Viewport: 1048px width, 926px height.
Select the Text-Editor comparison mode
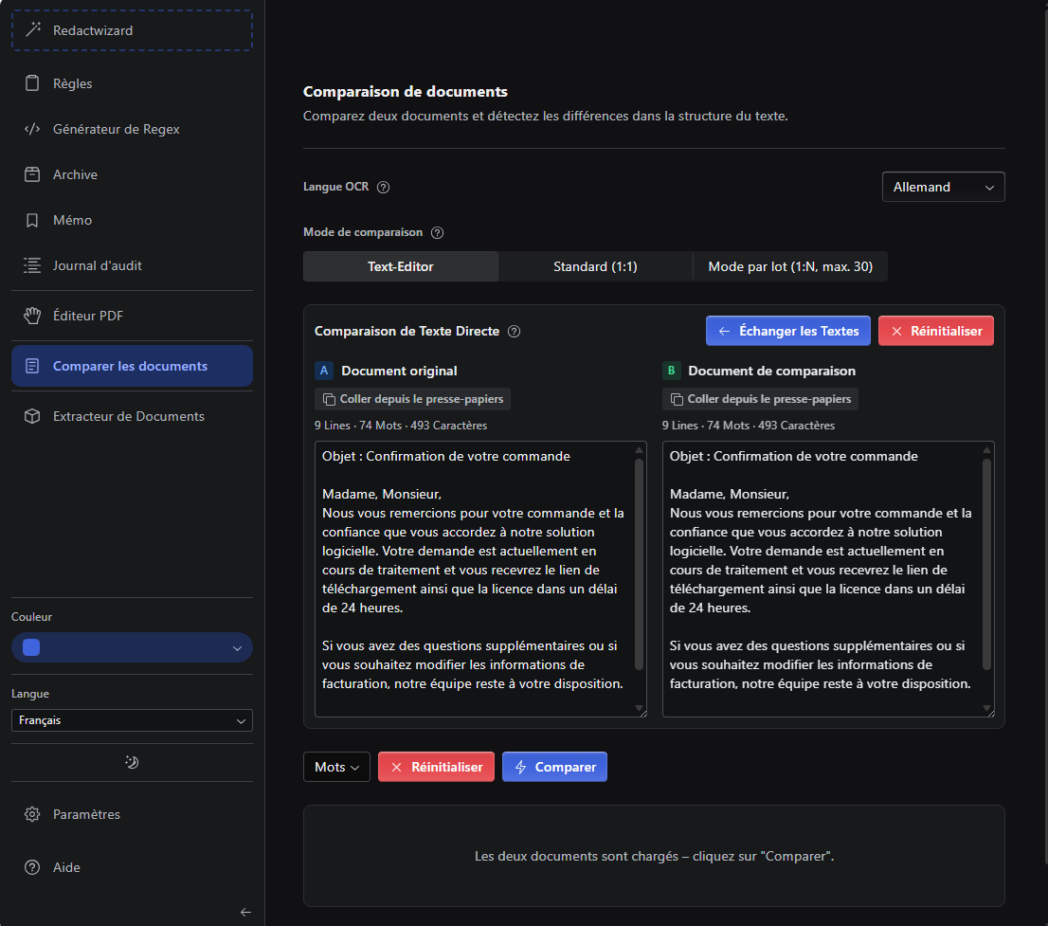click(x=401, y=266)
